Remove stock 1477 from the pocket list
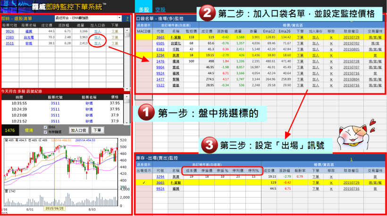The height and width of the screenshot is (216, 387). (x=331, y=79)
